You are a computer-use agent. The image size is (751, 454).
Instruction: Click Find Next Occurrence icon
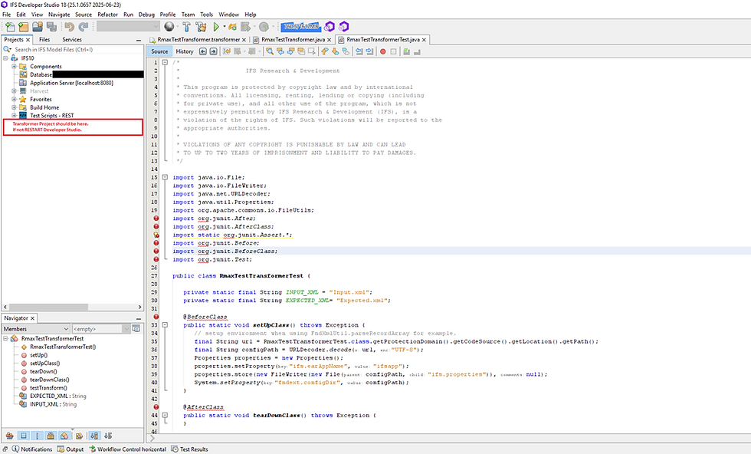click(291, 51)
